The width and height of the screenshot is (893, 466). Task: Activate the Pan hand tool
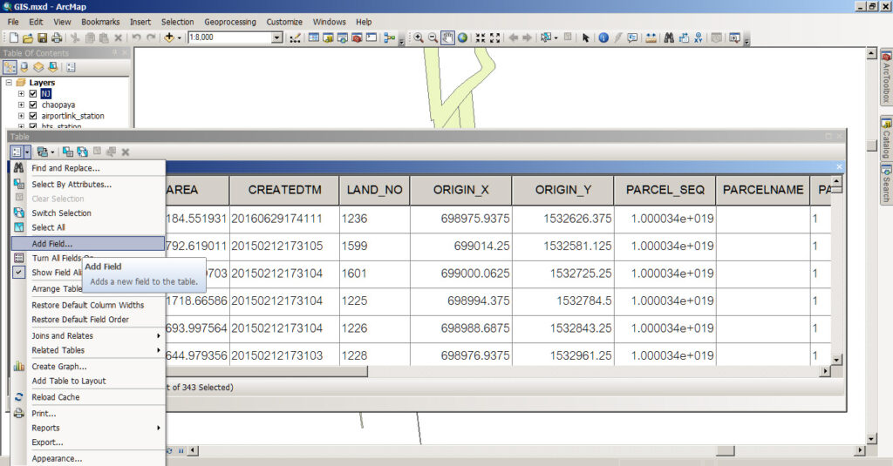pos(447,37)
